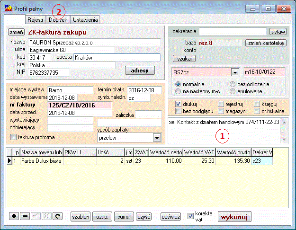
Task: Click the odśwież button
Action: [170, 217]
